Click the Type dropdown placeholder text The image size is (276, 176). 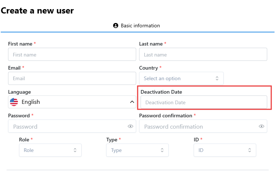(x=116, y=150)
